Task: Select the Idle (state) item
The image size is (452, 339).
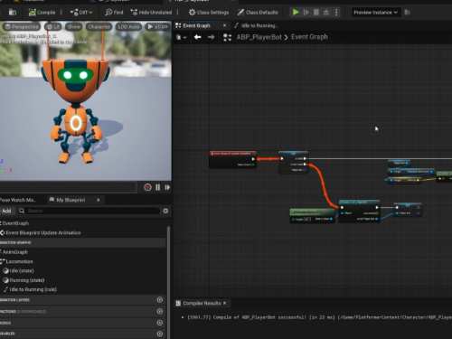Action: click(21, 271)
